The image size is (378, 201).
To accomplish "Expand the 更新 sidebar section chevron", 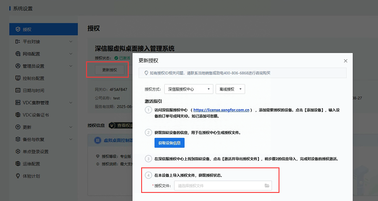I will coord(71,127).
